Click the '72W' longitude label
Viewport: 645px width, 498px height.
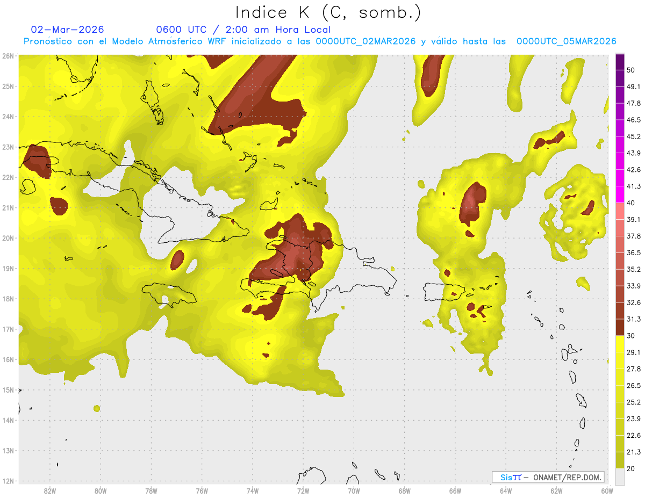coord(303,490)
